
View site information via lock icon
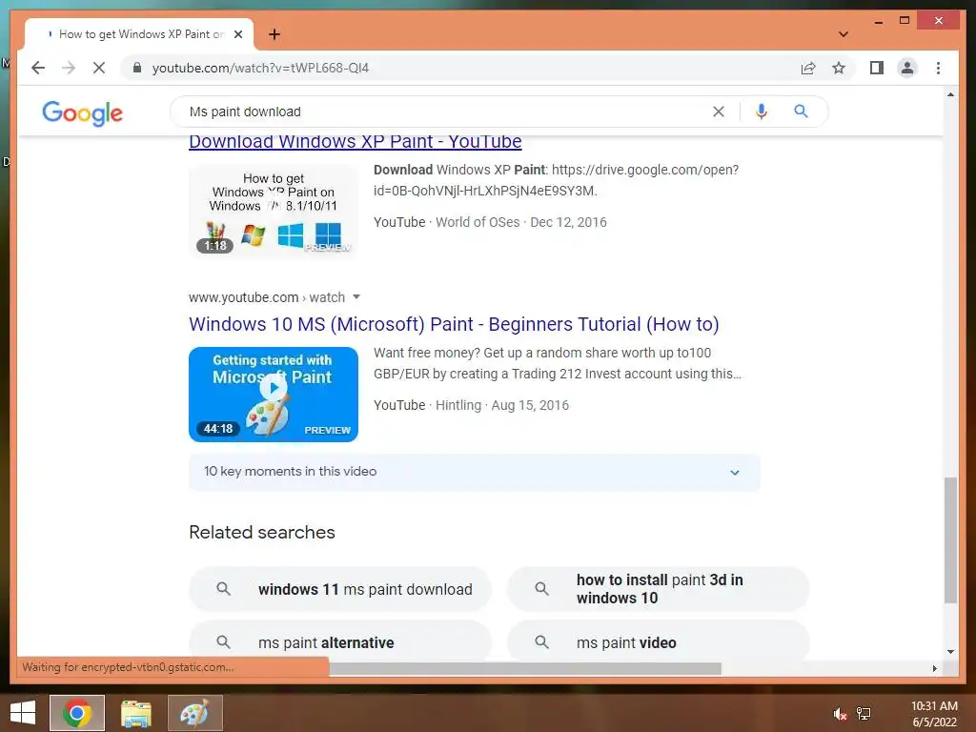pos(137,68)
